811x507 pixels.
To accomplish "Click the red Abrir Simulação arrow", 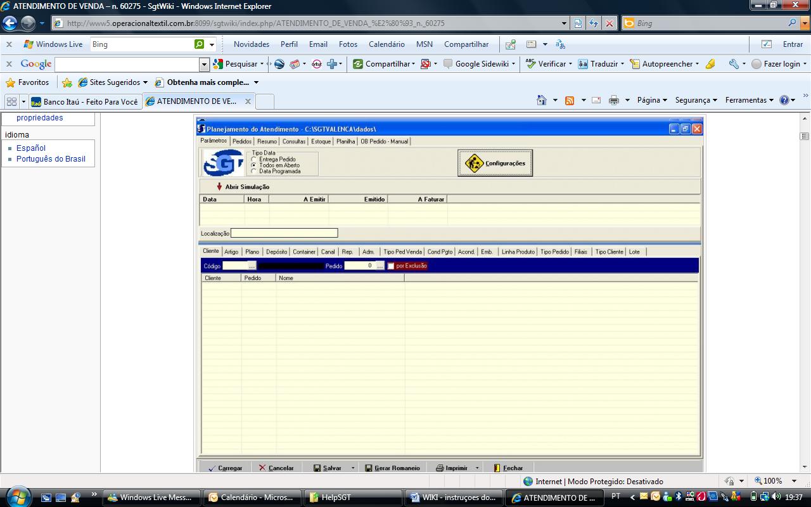I will pyautogui.click(x=219, y=187).
